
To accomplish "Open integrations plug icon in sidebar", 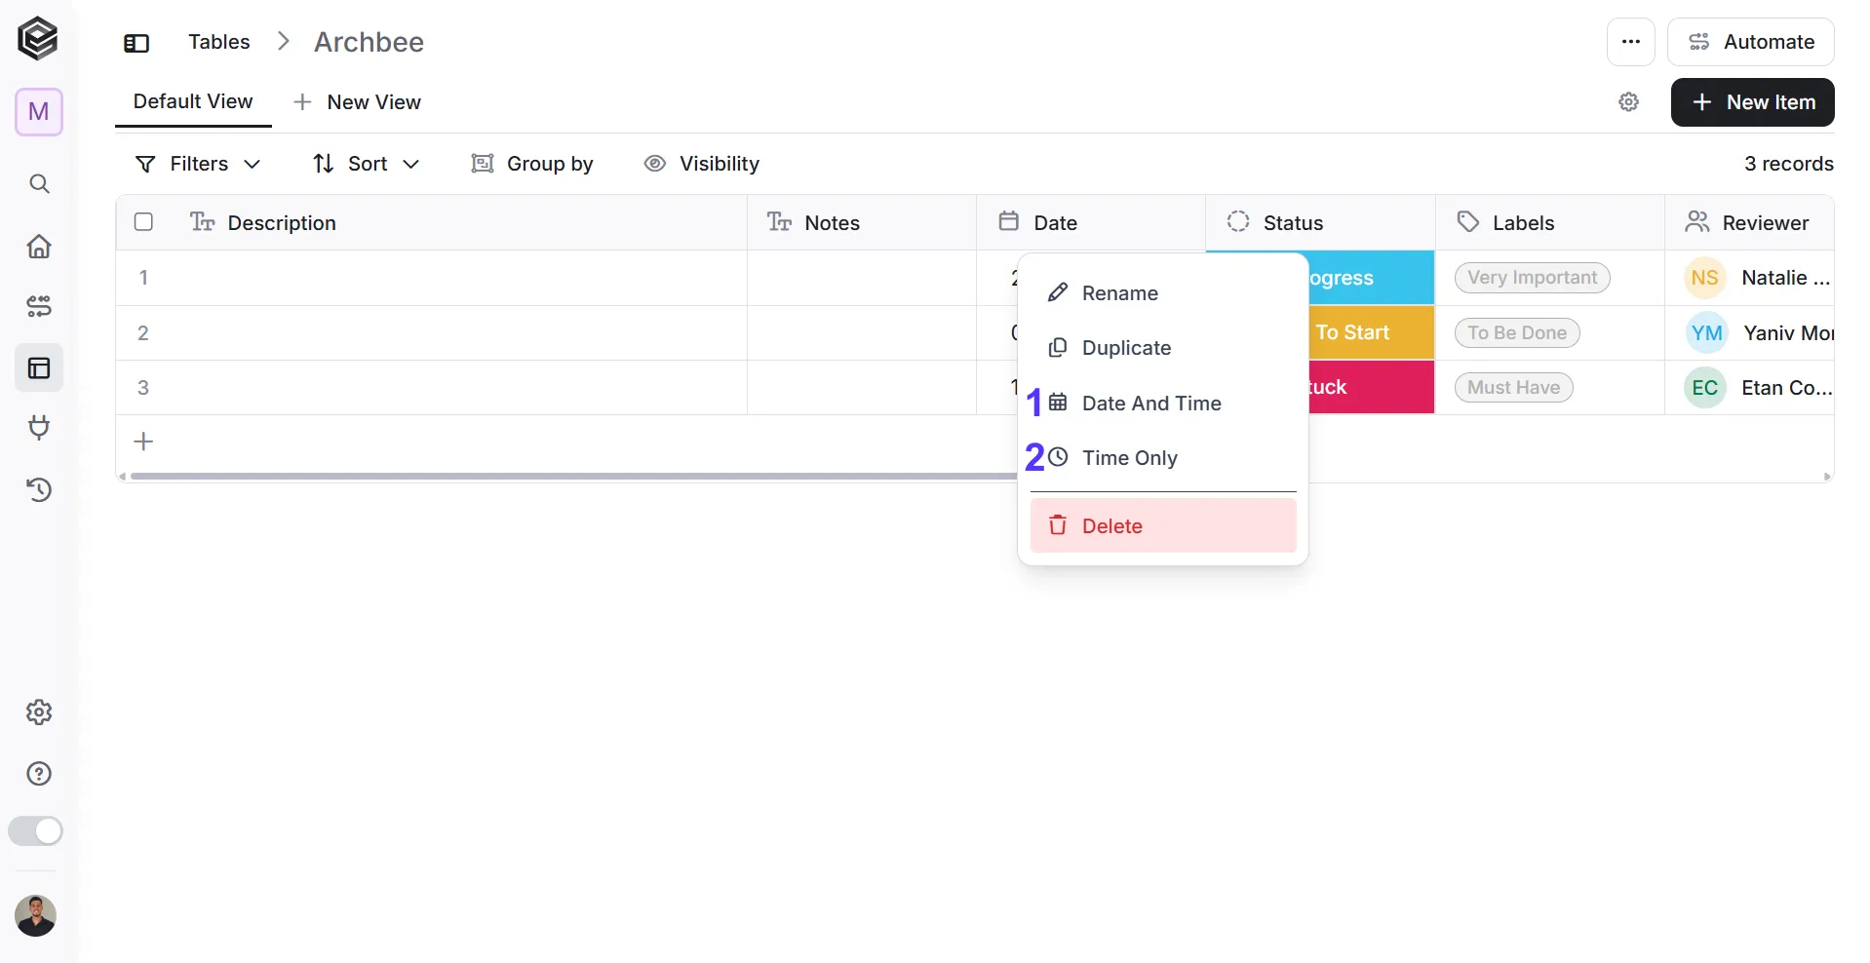I will [39, 427].
